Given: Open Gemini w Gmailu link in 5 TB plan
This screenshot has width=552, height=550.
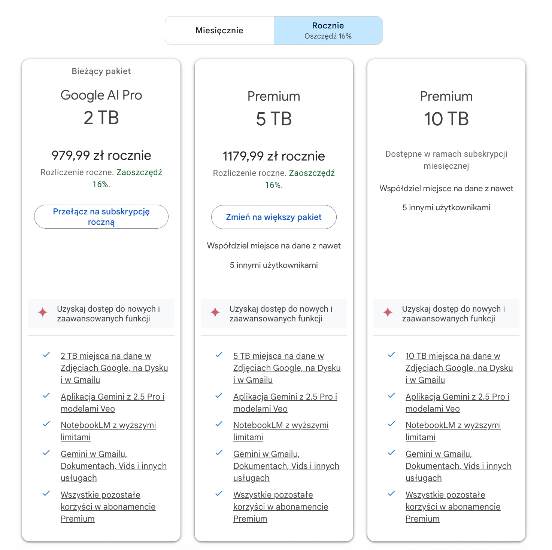Looking at the screenshot, I should (286, 466).
